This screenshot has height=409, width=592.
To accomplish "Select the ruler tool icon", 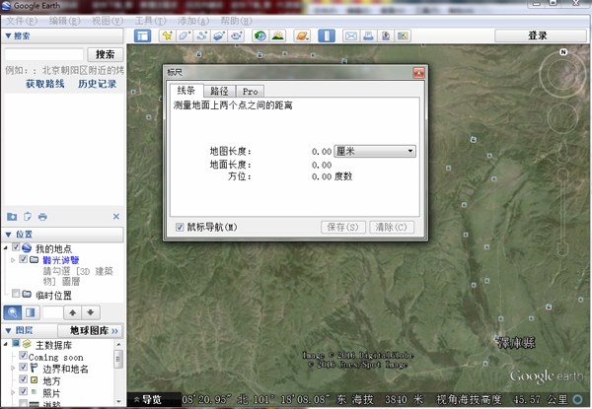I will [x=326, y=36].
